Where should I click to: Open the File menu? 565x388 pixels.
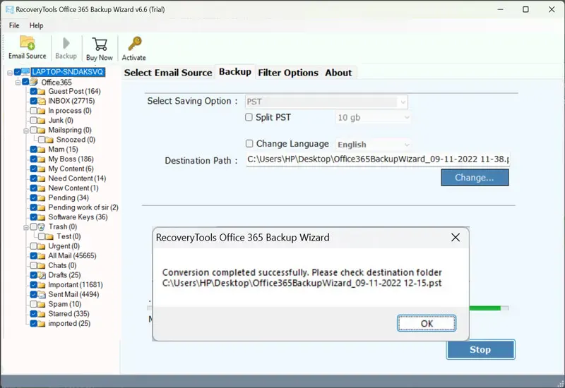pos(14,25)
